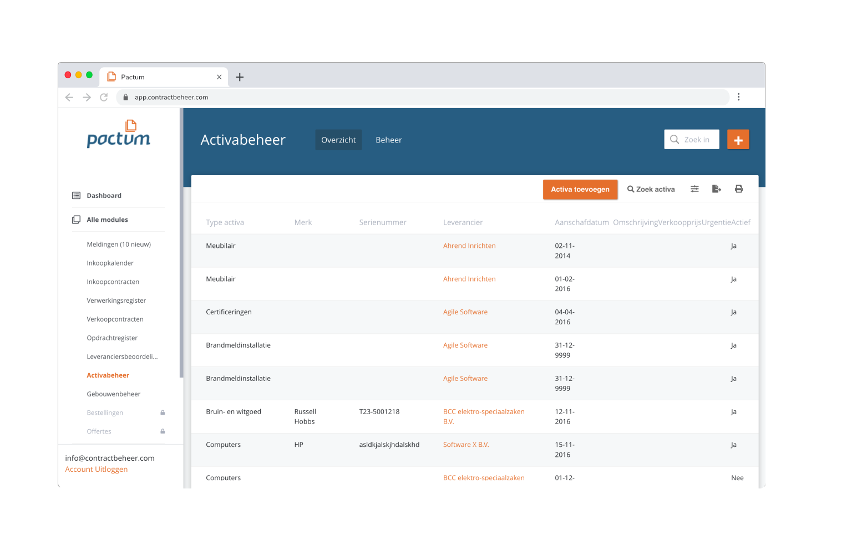The width and height of the screenshot is (862, 550).
Task: Click the Uitloggen link
Action: click(111, 469)
